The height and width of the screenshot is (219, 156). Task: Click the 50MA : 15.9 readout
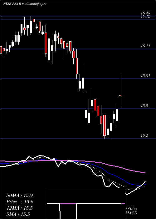[20, 196]
